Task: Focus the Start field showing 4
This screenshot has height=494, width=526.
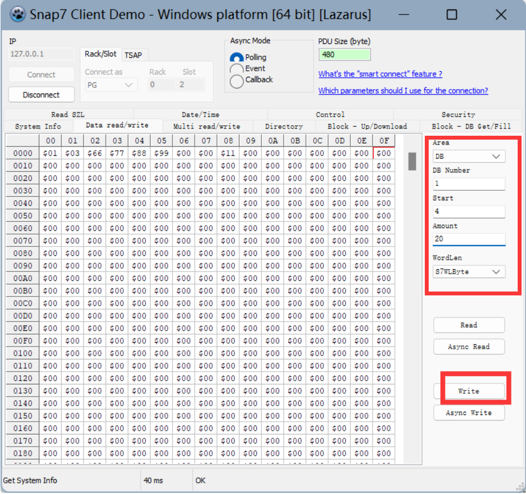Action: (x=469, y=211)
